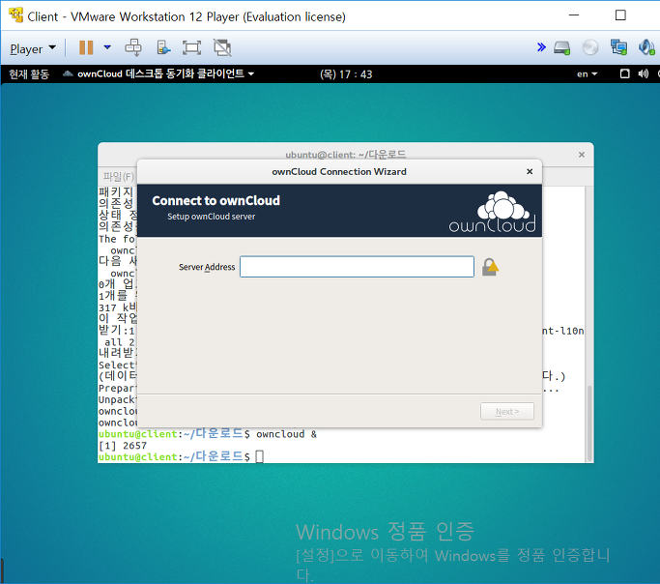This screenshot has width=660, height=584.
Task: Click the disabled-display toolbar icon in VMware
Action: coord(222,47)
